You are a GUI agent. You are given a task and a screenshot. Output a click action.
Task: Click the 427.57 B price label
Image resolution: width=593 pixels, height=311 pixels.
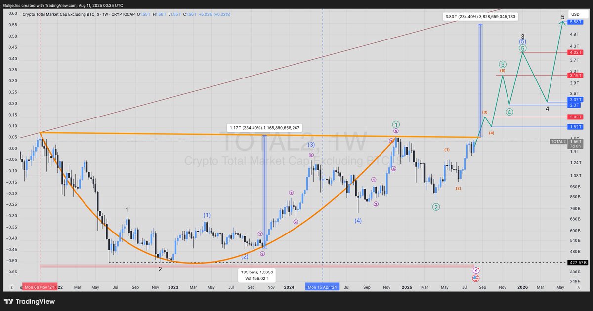pos(577,262)
